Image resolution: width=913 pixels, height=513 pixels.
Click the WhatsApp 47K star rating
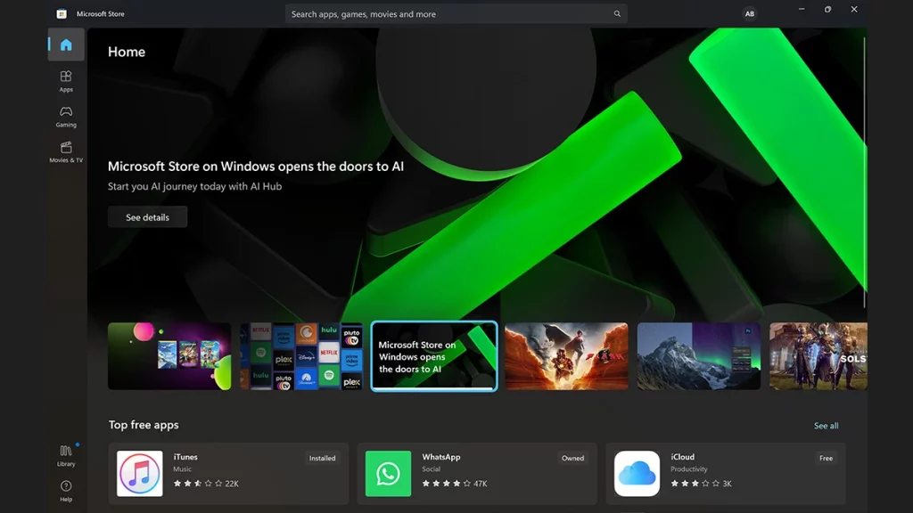point(455,484)
